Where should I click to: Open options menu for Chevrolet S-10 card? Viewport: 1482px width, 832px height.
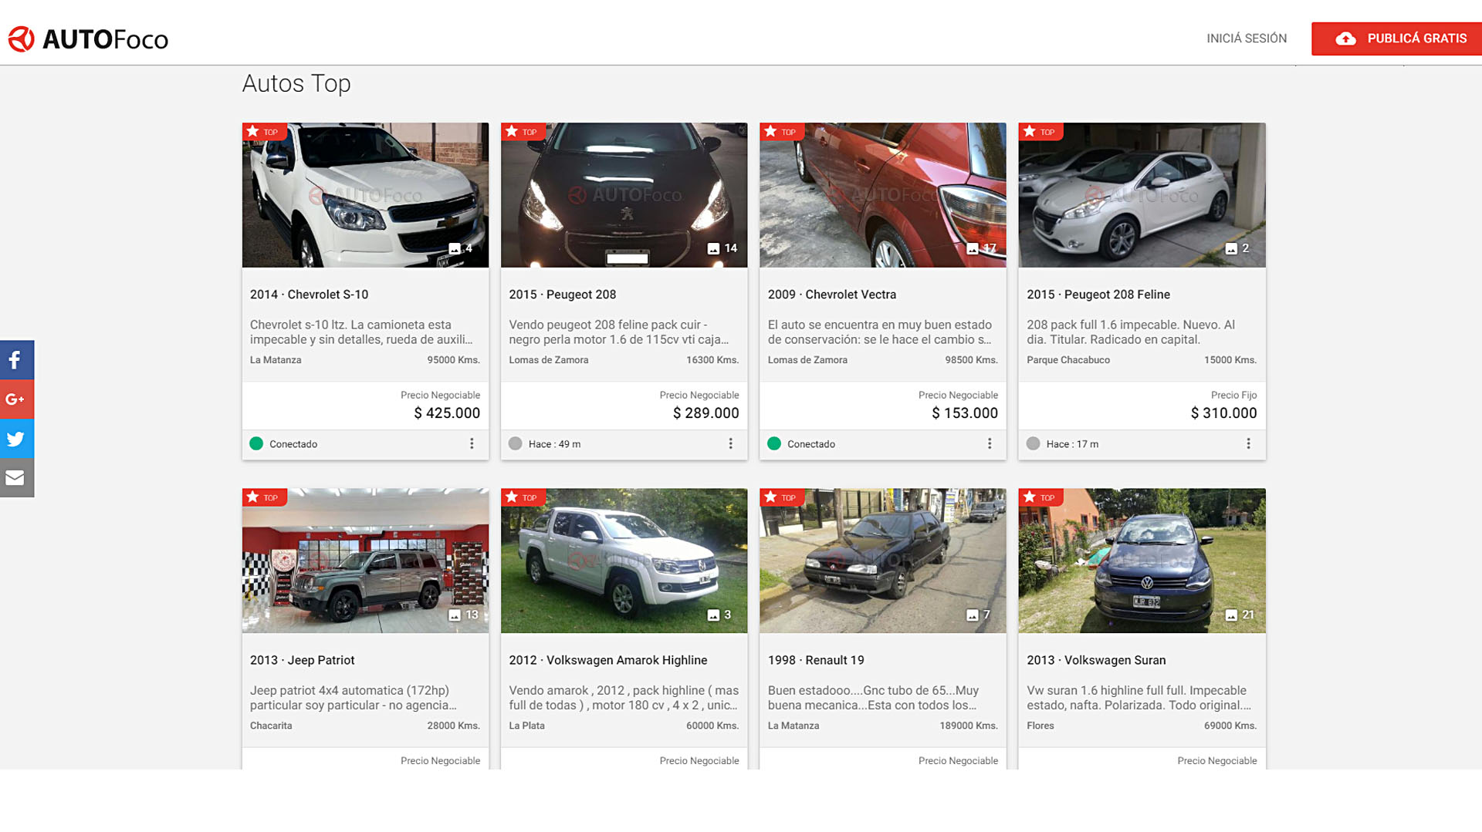[472, 443]
